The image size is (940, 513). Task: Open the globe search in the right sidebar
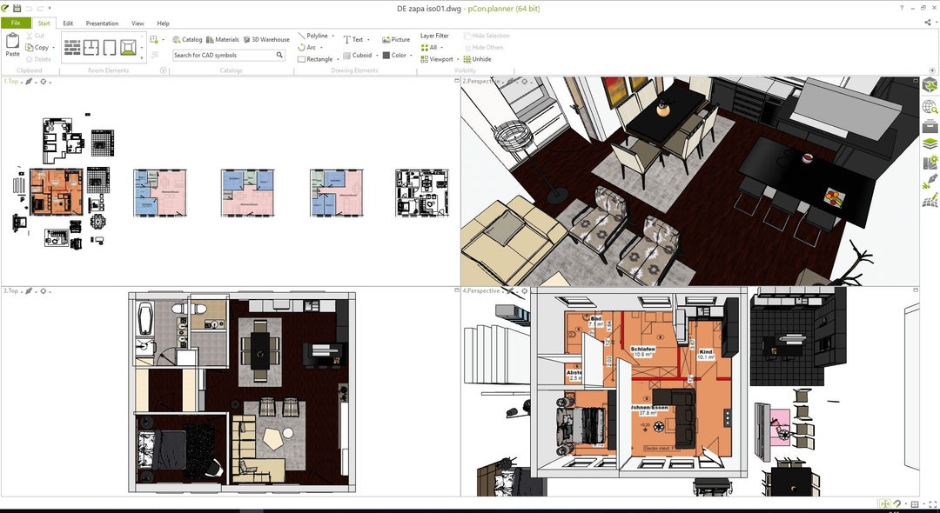(x=930, y=105)
